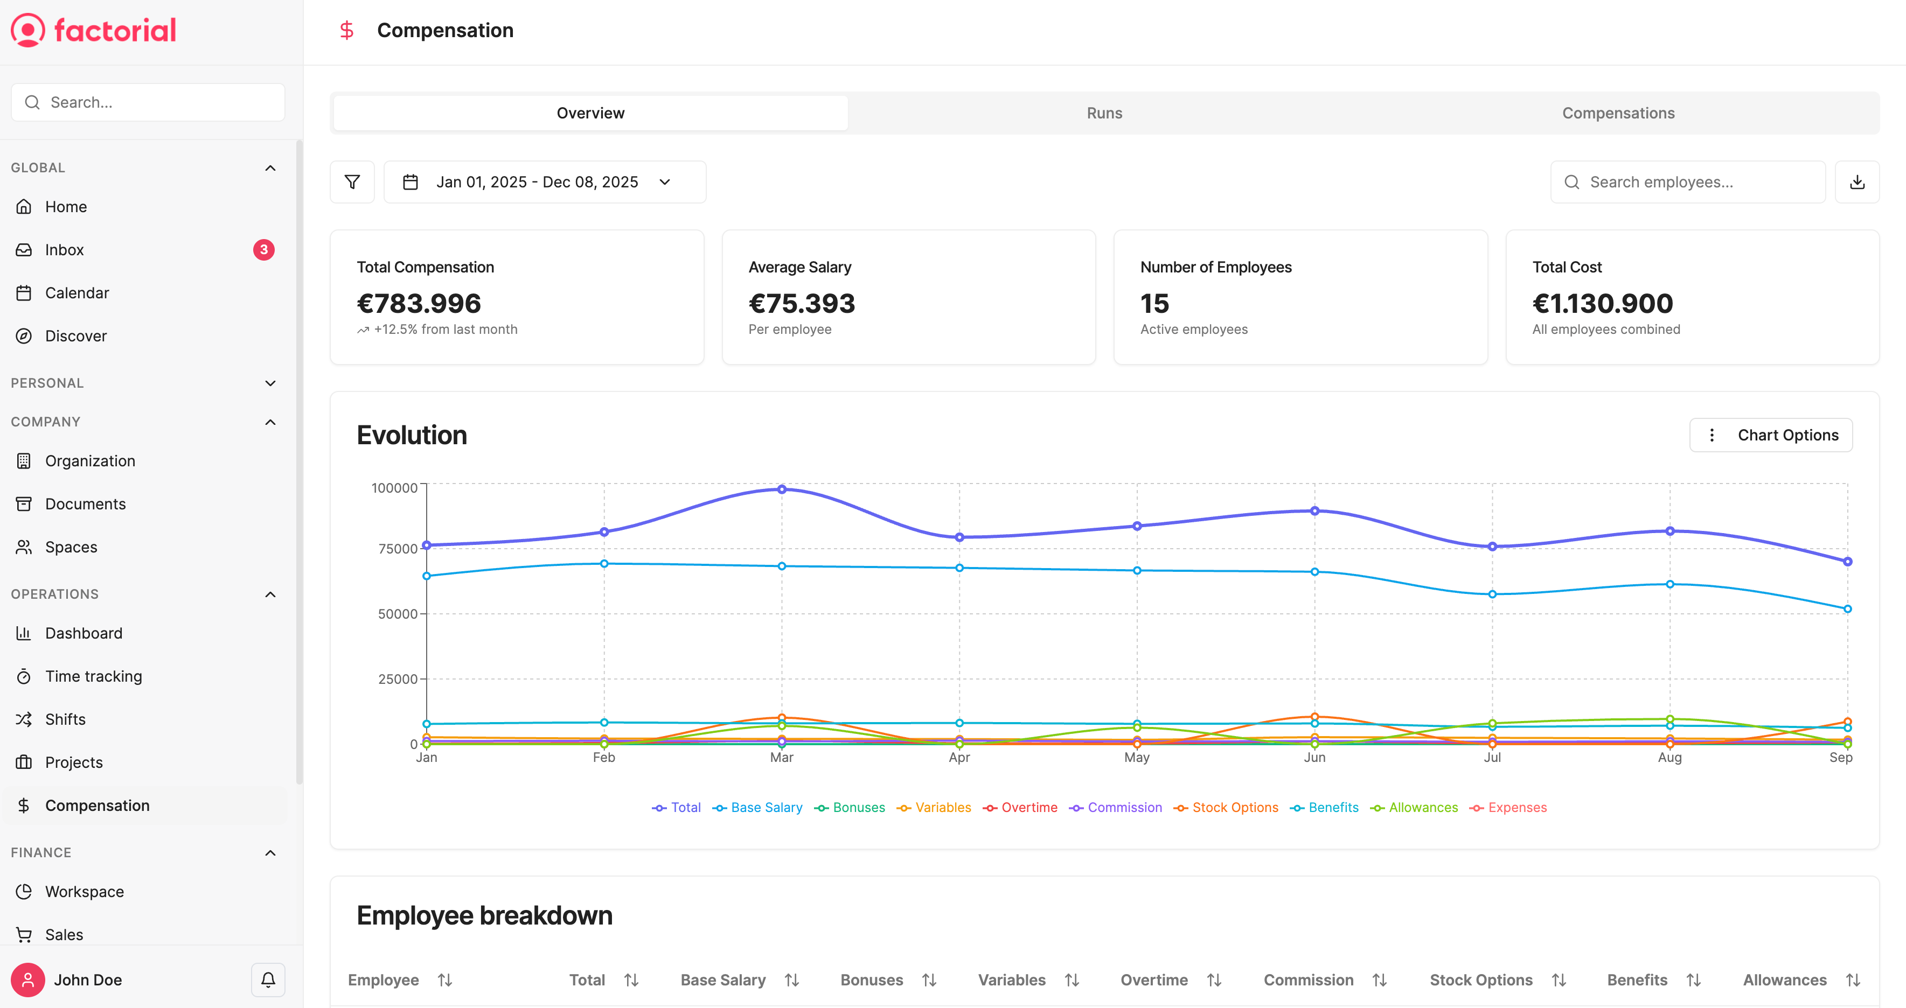Screen dimensions: 1906x1008
Task: Open date range Jan 01 - Dec 08 dropdown
Action: [545, 182]
